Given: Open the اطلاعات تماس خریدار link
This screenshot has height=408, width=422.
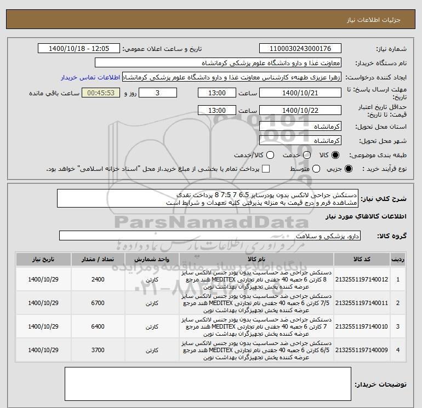Looking at the screenshot, I should (x=90, y=77).
